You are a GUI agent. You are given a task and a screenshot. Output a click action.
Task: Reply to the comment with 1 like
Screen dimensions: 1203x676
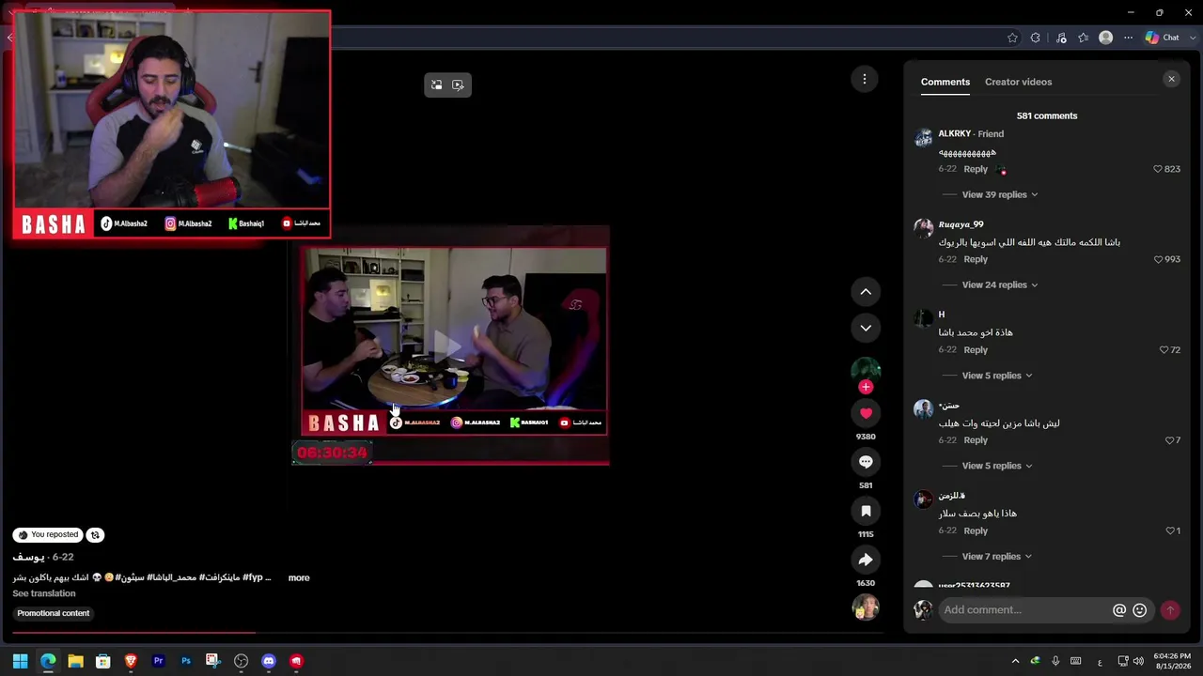(x=976, y=530)
